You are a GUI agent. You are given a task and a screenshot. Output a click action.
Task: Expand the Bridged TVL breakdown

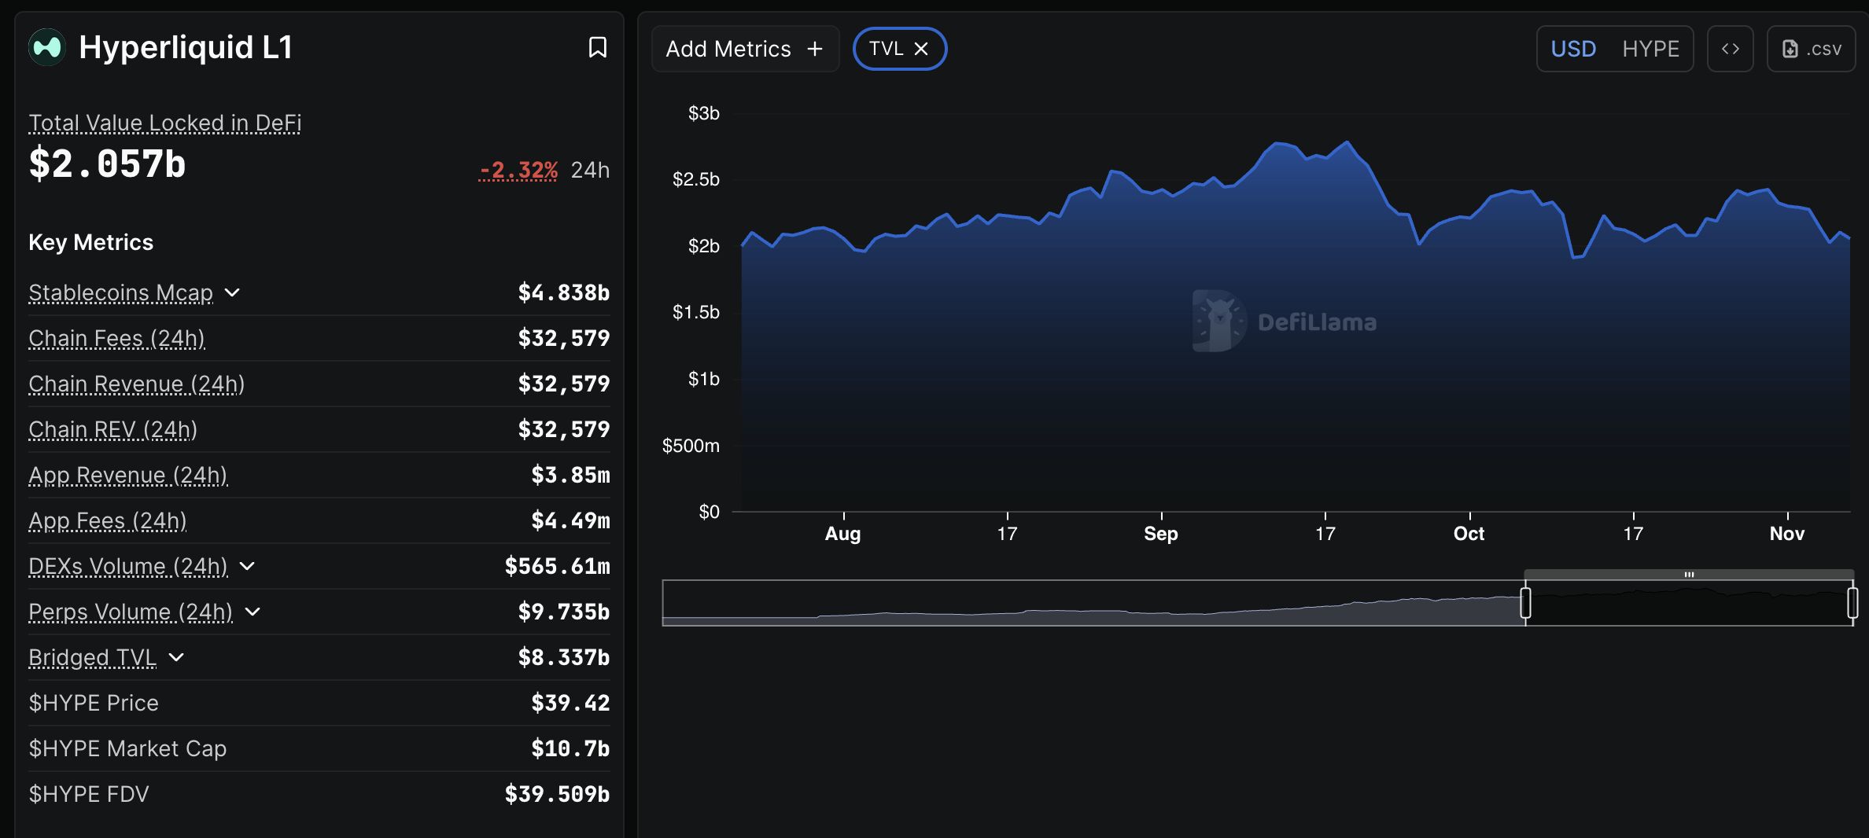(176, 657)
